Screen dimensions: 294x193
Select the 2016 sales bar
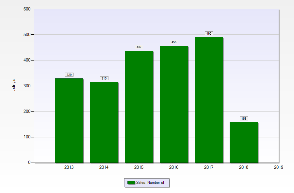tap(174, 104)
